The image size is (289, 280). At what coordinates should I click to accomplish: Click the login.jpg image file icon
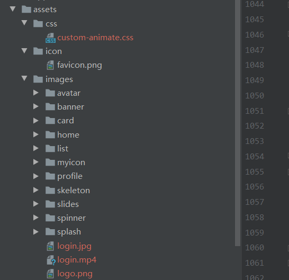[50, 246]
